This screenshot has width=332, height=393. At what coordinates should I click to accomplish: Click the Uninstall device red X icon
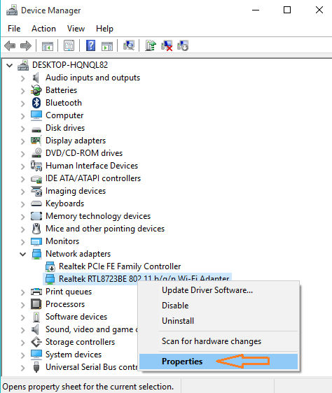pyautogui.click(x=167, y=45)
